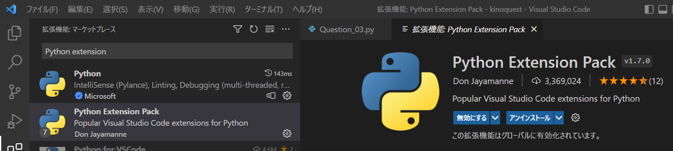Expand the アンインストール dropdown arrow
Screen dimensions: 673x151
click(559, 118)
